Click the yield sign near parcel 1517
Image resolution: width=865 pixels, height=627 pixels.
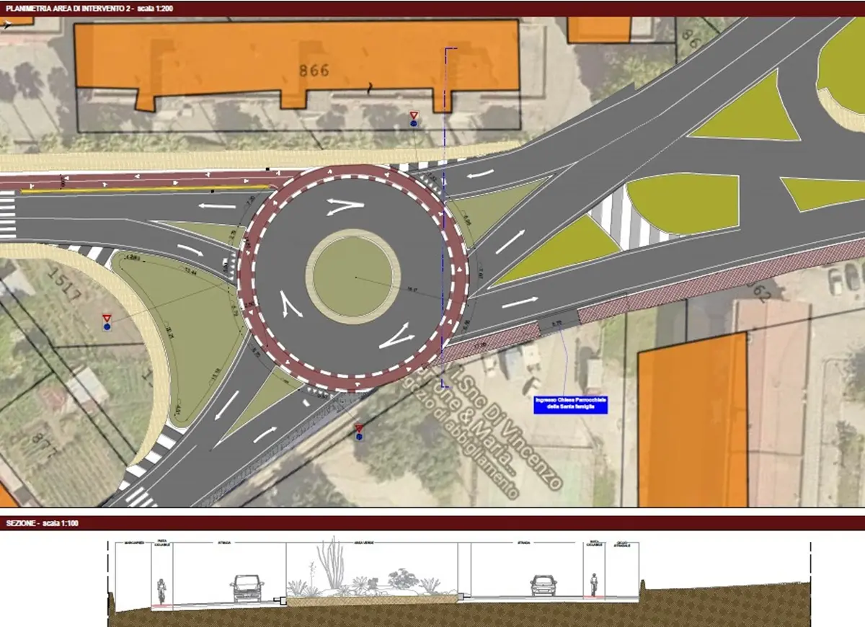pos(107,318)
